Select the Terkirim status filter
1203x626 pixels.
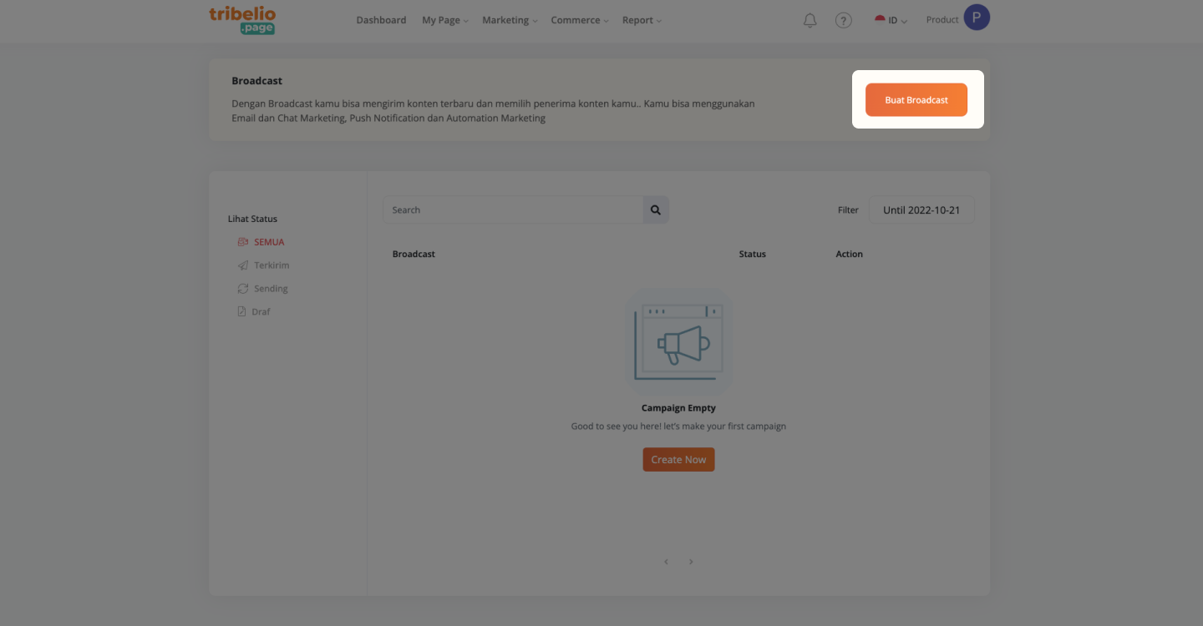[263, 265]
